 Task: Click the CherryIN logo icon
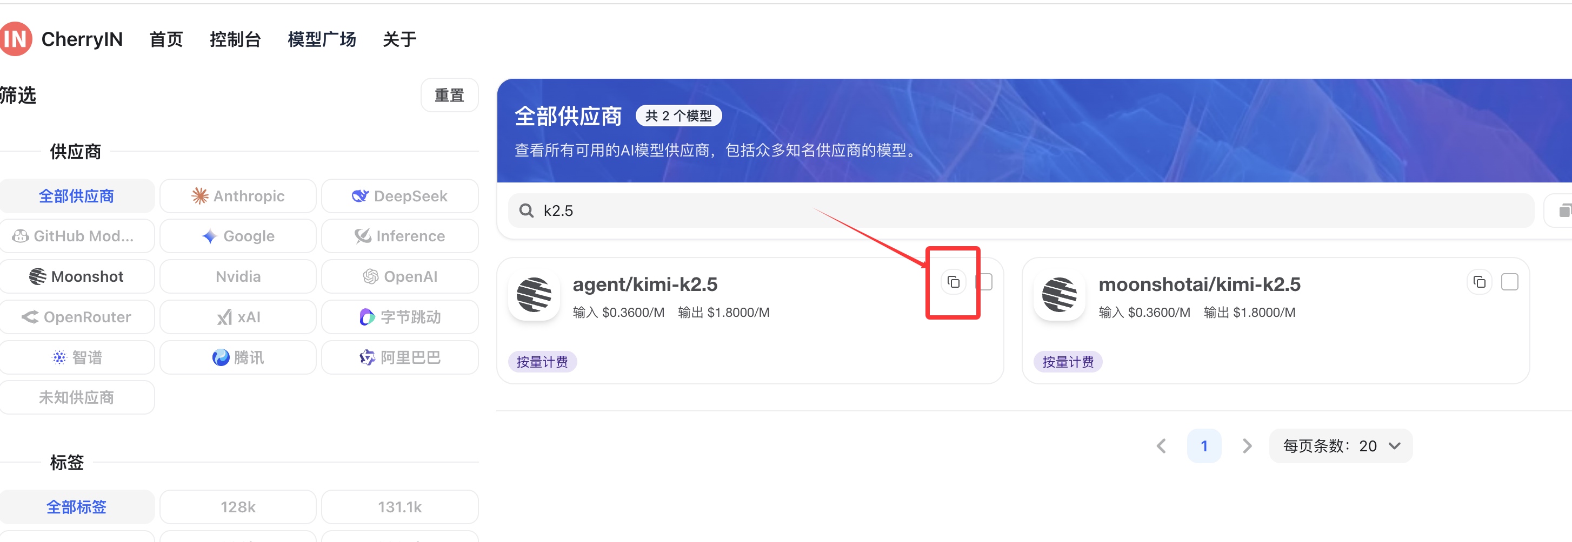15,39
